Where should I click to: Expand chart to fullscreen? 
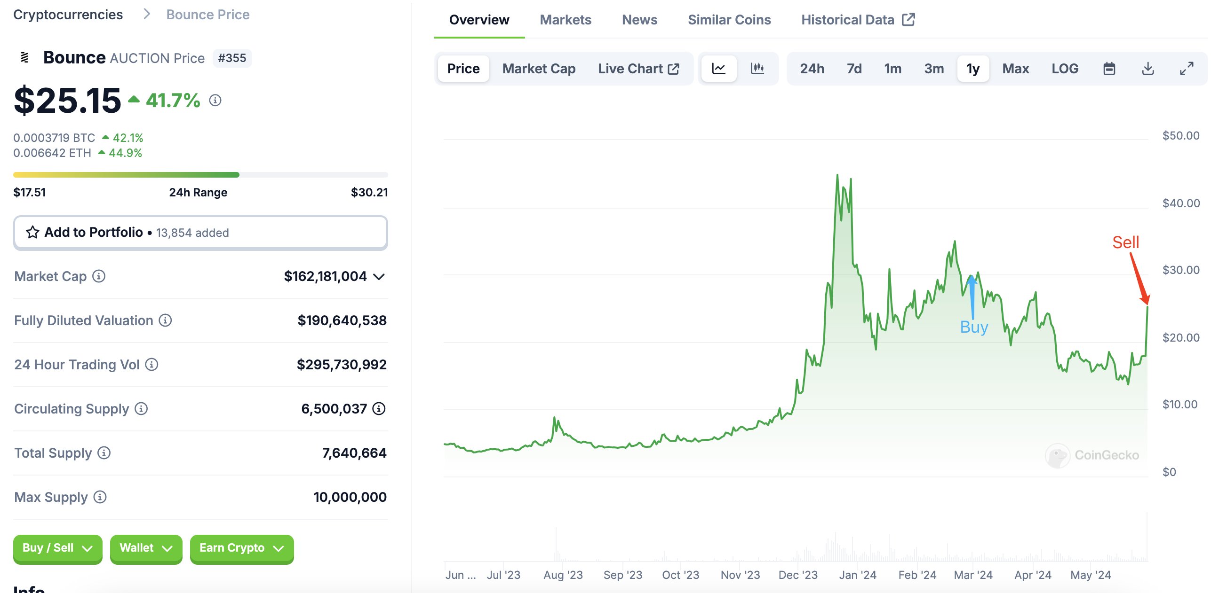[1187, 69]
